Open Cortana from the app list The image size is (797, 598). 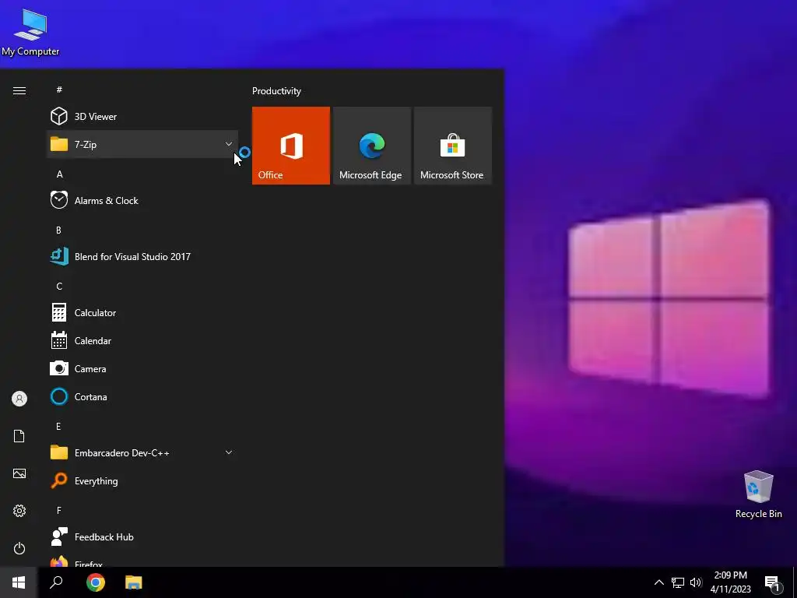click(x=142, y=396)
